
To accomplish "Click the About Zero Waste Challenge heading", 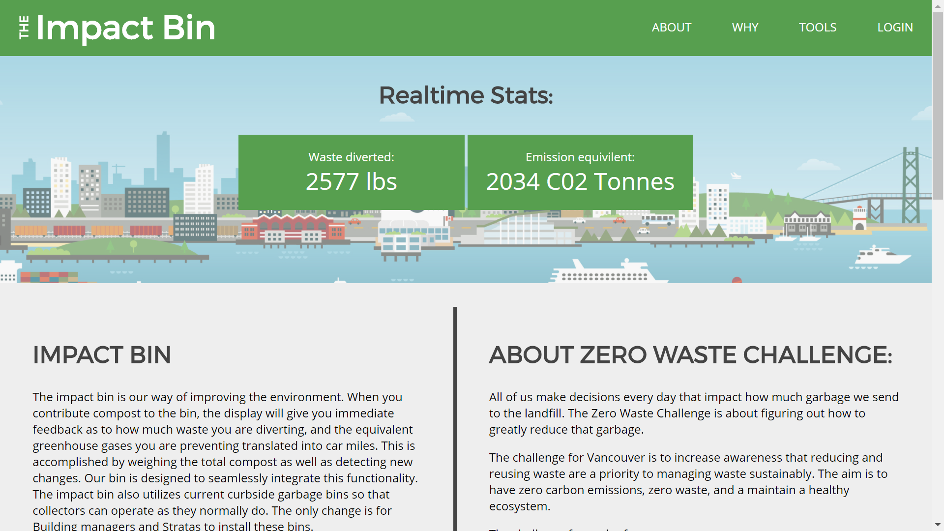I will coord(690,355).
